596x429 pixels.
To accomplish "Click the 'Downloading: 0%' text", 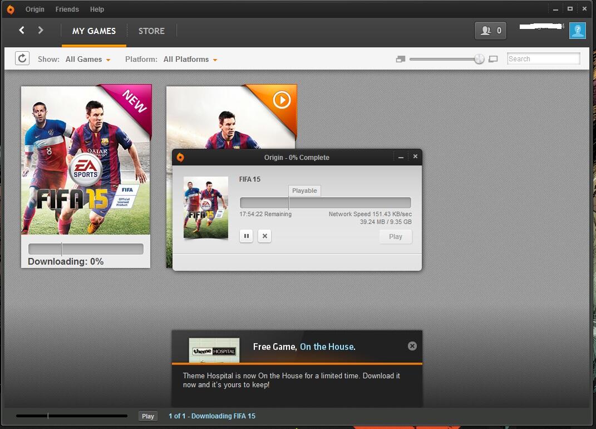I will tap(66, 261).
